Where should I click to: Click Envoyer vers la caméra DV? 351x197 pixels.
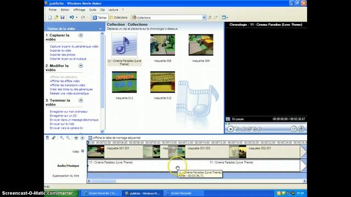66,128
